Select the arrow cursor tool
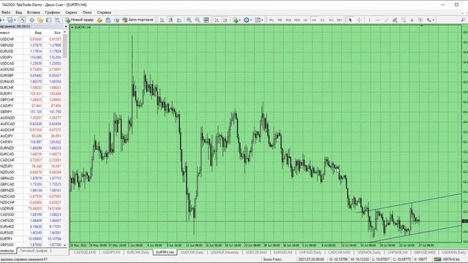The image size is (468, 263). [350, 20]
